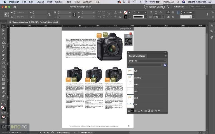Swap fill and stroke arrow
215x134 pixels.
click(4, 104)
